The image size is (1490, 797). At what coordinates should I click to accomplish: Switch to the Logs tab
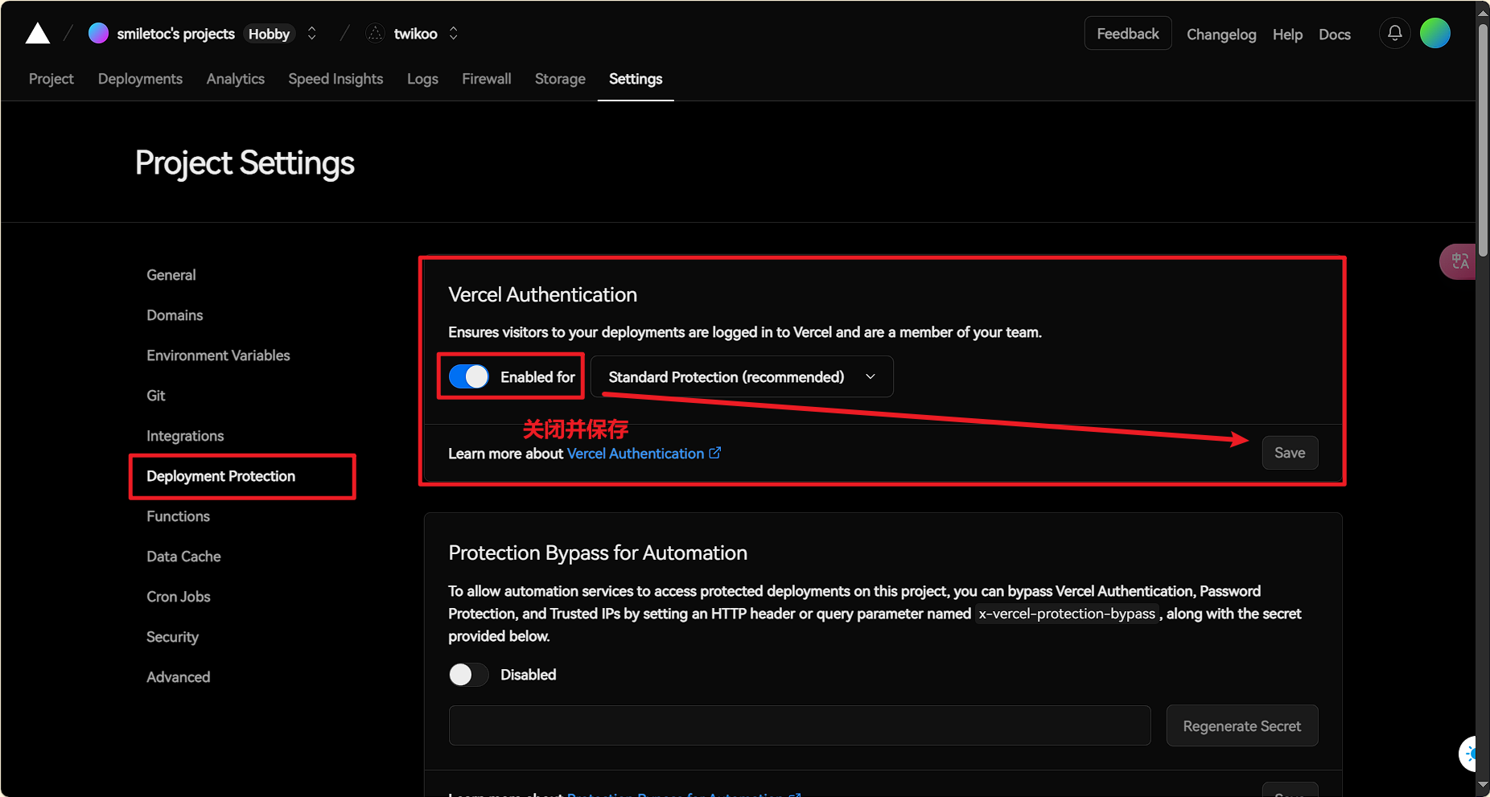(x=422, y=79)
